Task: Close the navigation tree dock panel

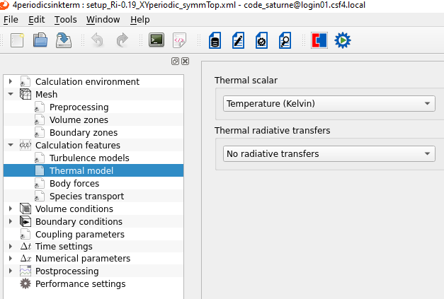Action: [x=185, y=61]
